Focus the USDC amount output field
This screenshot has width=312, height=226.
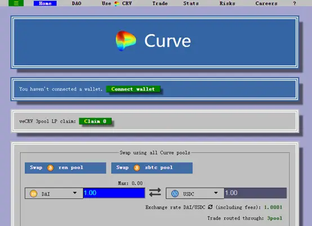[x=255, y=193]
